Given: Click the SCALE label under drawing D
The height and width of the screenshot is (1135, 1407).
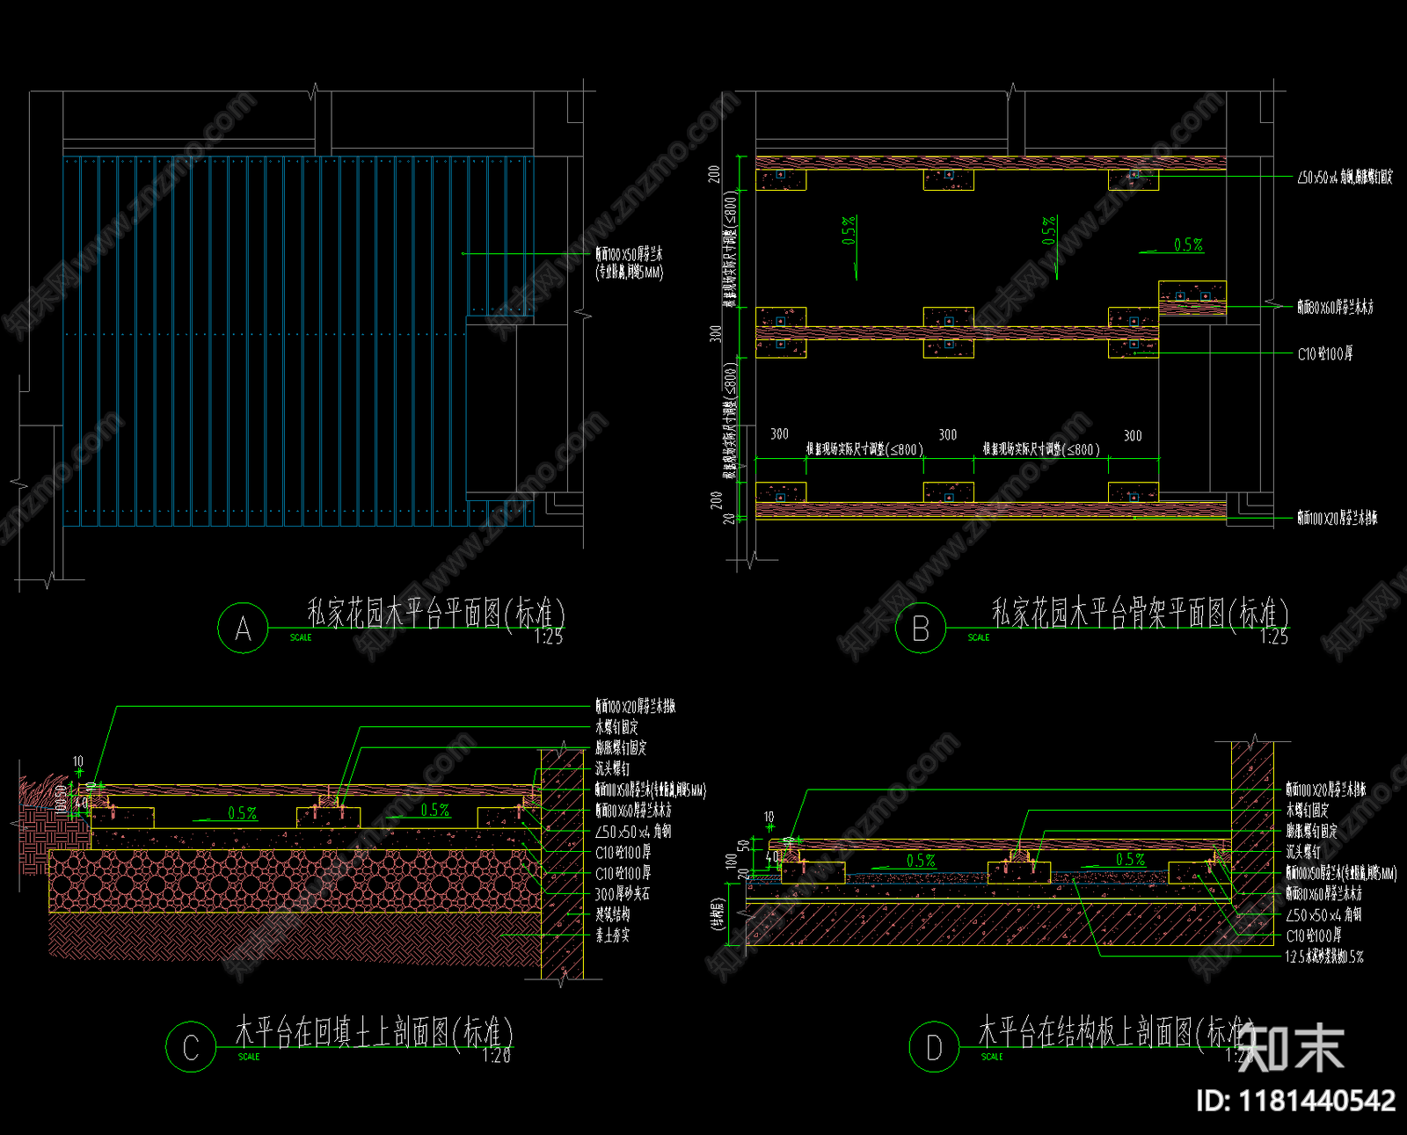Looking at the screenshot, I should (x=992, y=1057).
